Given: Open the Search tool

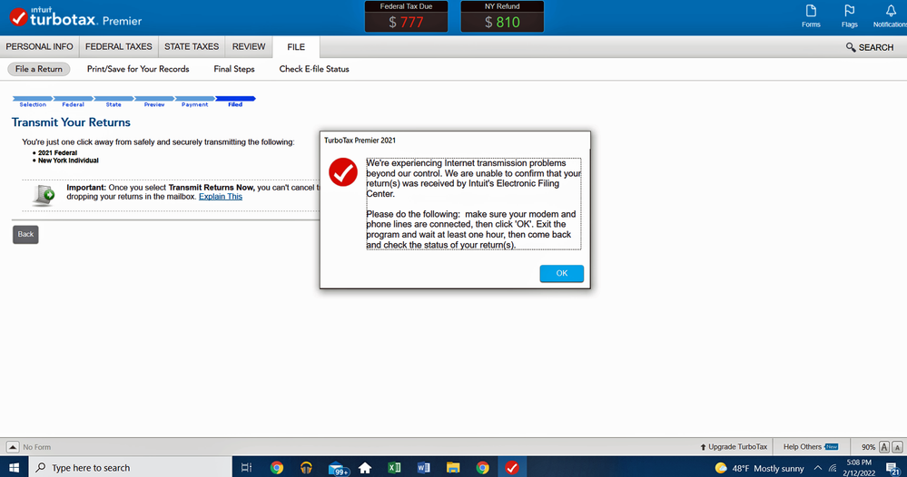Looking at the screenshot, I should point(870,47).
